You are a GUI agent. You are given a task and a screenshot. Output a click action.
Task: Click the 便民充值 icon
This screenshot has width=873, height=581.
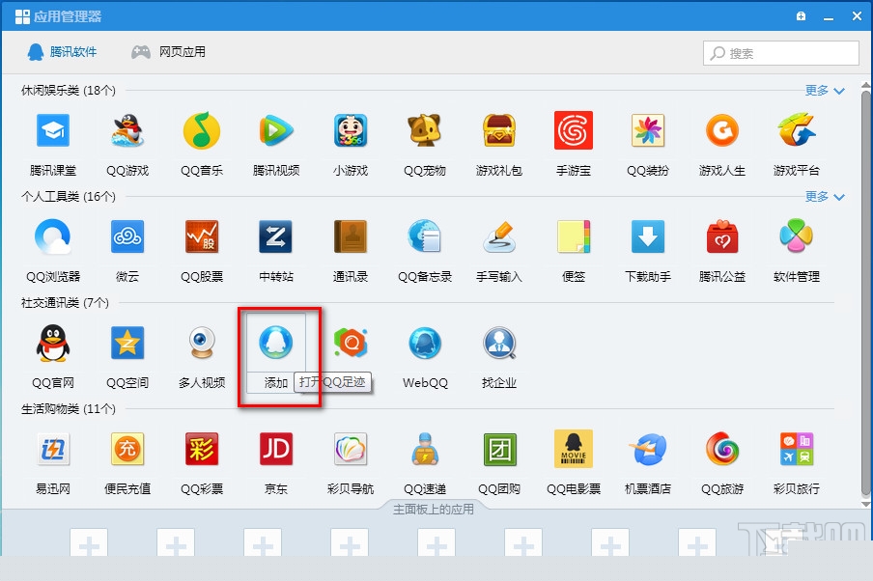127,449
